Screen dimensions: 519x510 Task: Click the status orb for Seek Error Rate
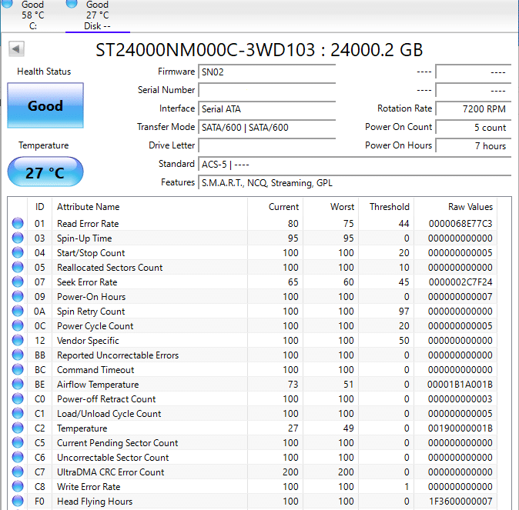[x=18, y=282]
